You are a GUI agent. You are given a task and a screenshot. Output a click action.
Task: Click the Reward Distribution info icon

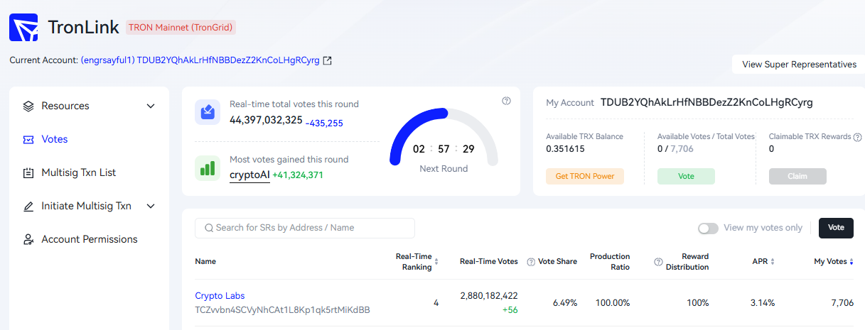pos(658,262)
